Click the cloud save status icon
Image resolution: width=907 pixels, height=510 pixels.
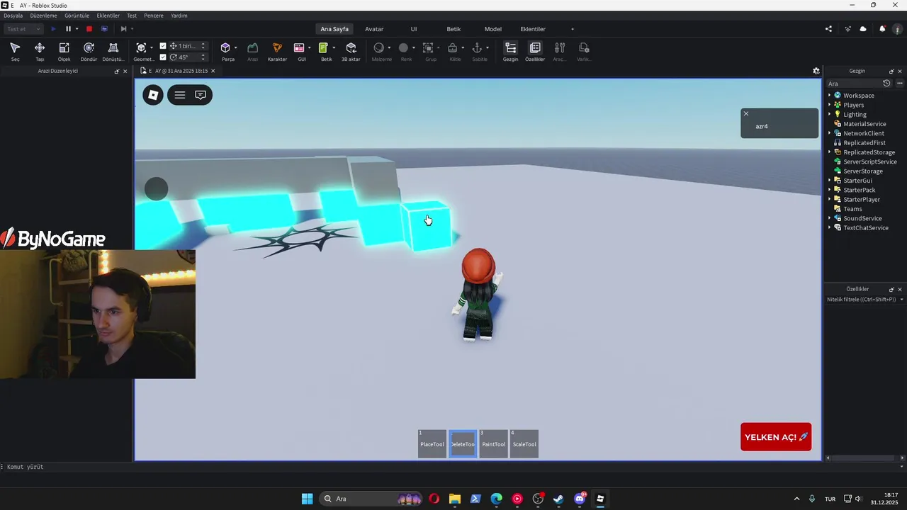click(863, 29)
